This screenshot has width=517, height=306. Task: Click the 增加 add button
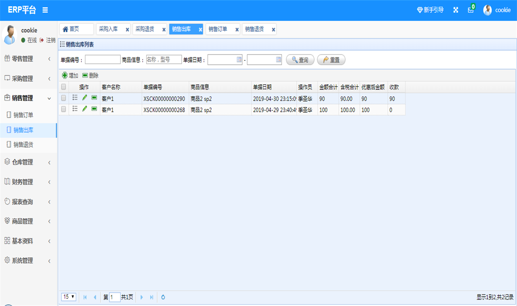click(x=70, y=76)
